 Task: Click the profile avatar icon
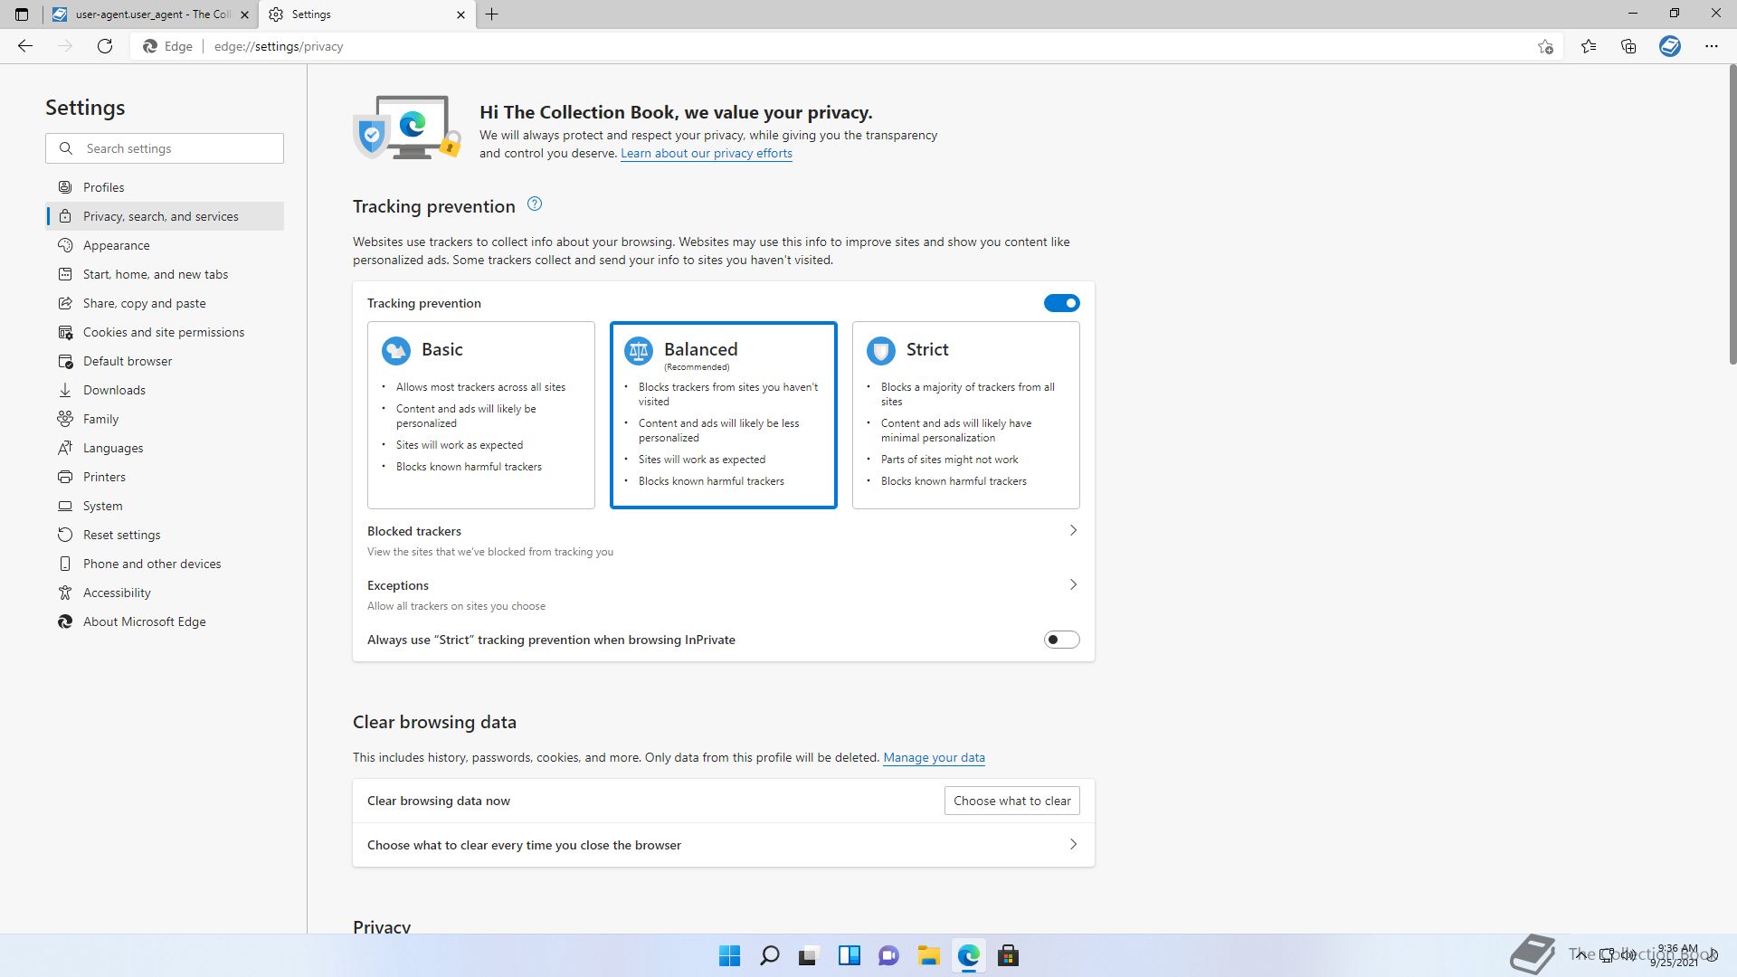[1670, 46]
